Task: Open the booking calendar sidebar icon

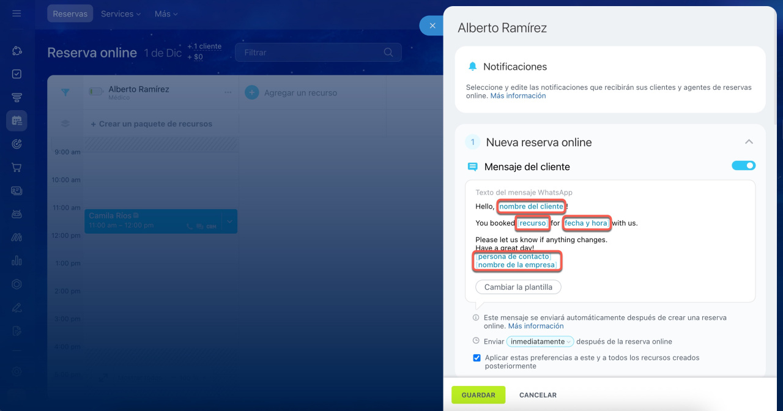Action: (17, 121)
